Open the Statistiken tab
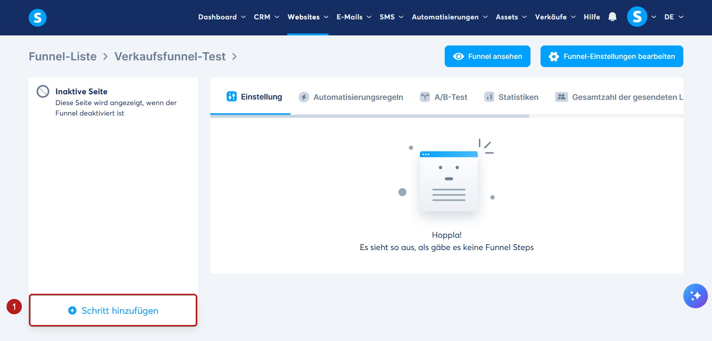This screenshot has height=341, width=712. [511, 97]
